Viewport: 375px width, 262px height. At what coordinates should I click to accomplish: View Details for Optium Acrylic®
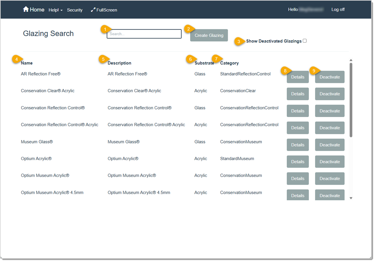[297, 161]
